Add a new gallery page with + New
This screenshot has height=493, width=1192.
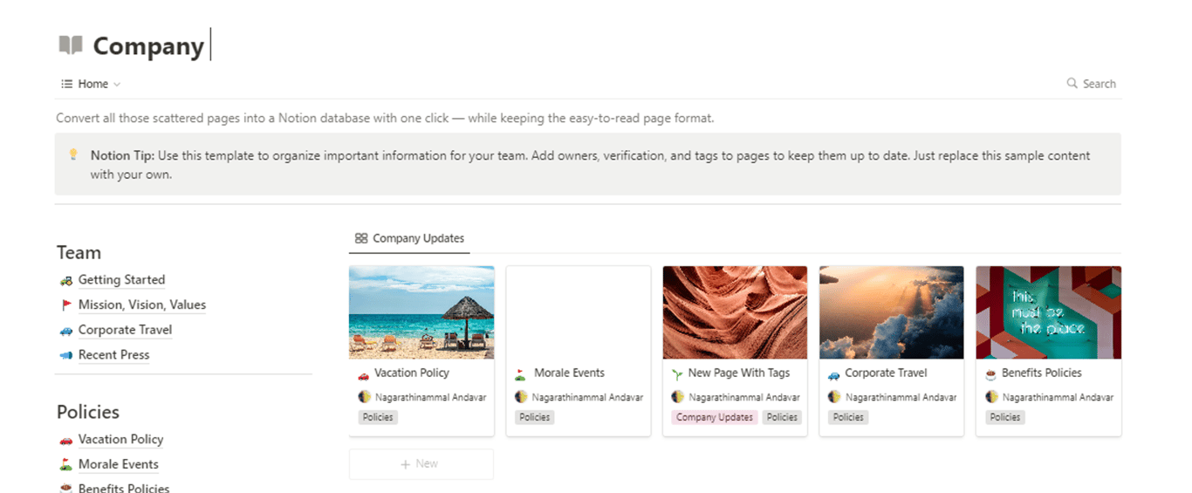[x=421, y=464]
